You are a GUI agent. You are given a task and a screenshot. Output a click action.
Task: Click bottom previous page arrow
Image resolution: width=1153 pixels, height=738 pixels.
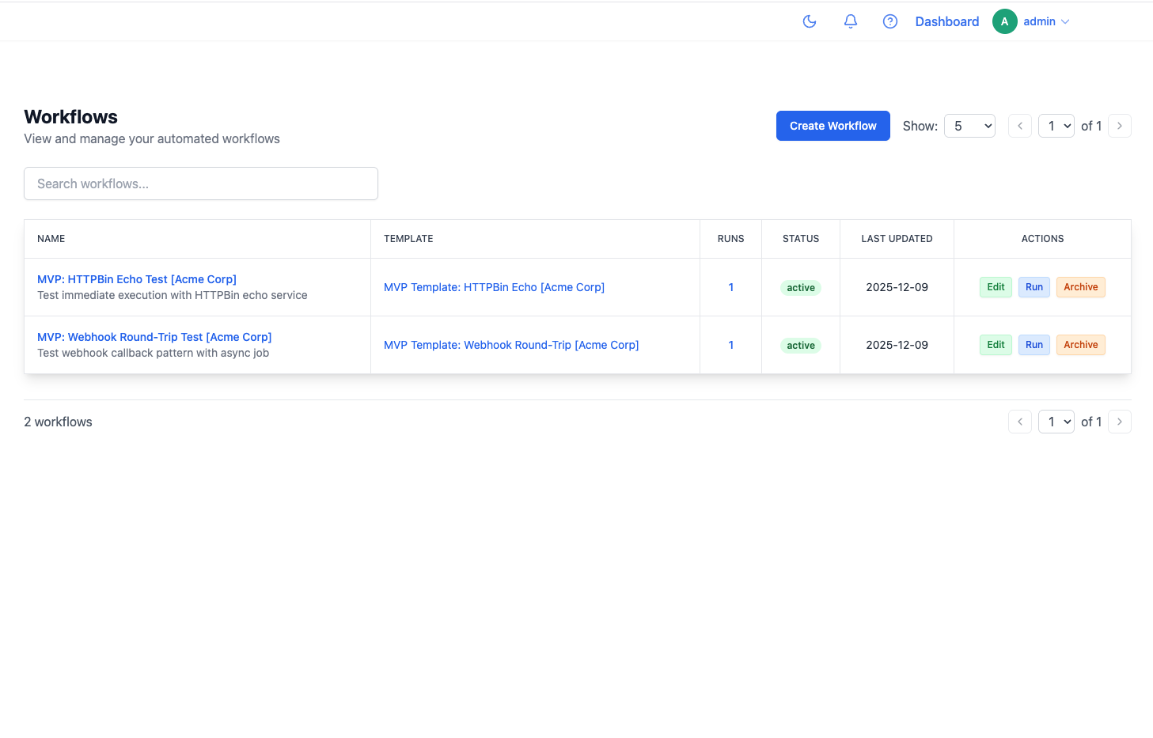(x=1020, y=422)
